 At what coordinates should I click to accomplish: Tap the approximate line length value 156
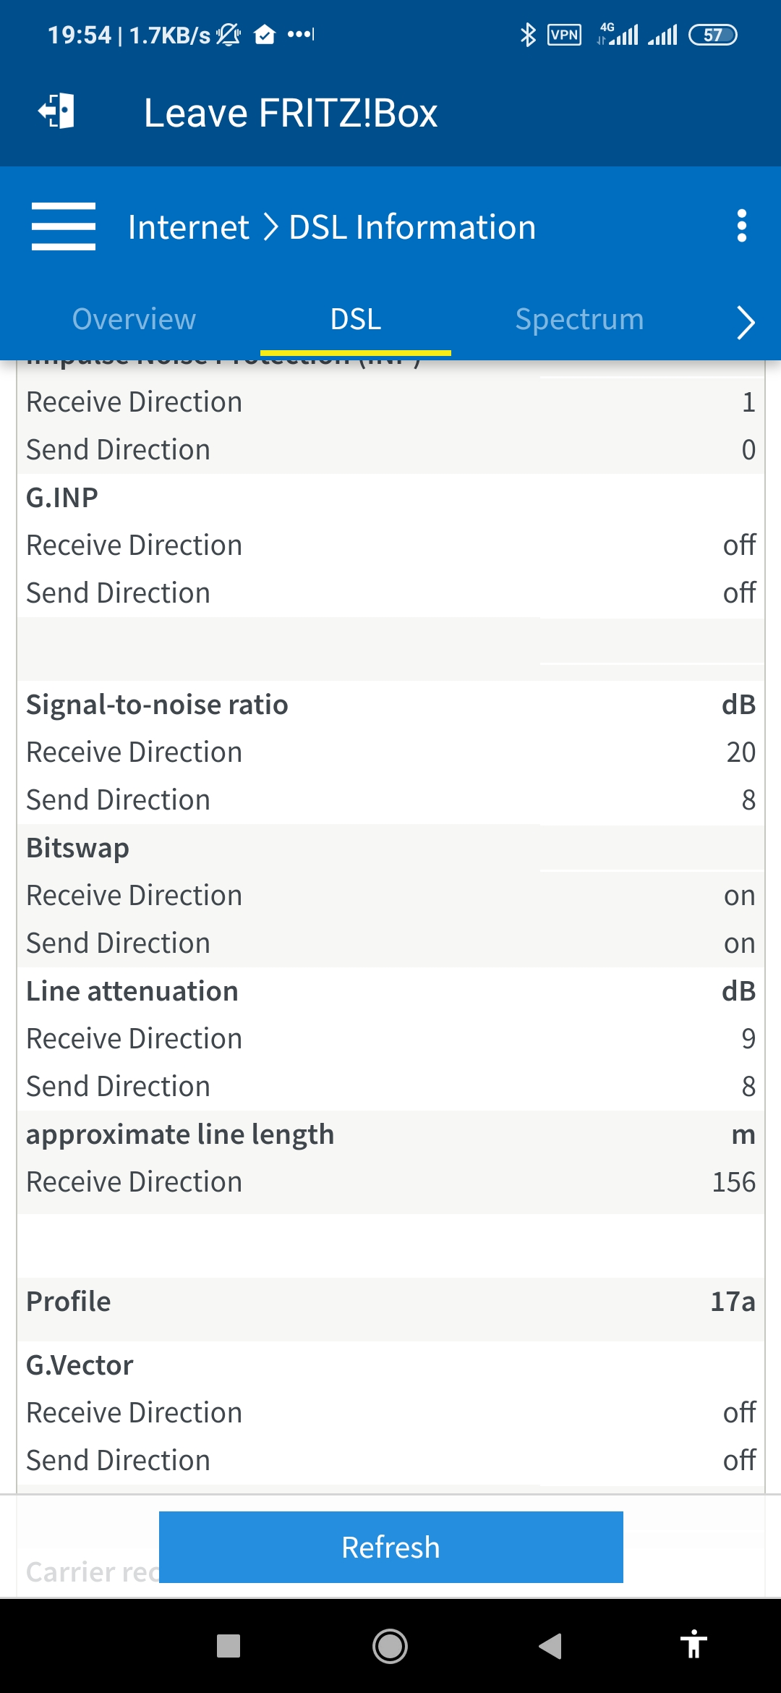tap(733, 1181)
